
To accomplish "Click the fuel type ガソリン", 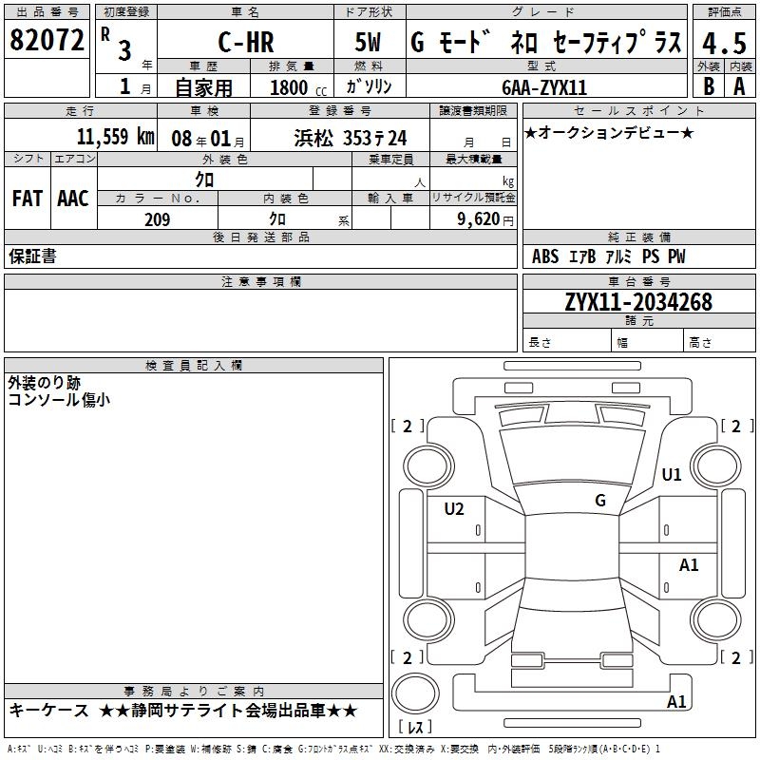I will tap(369, 86).
